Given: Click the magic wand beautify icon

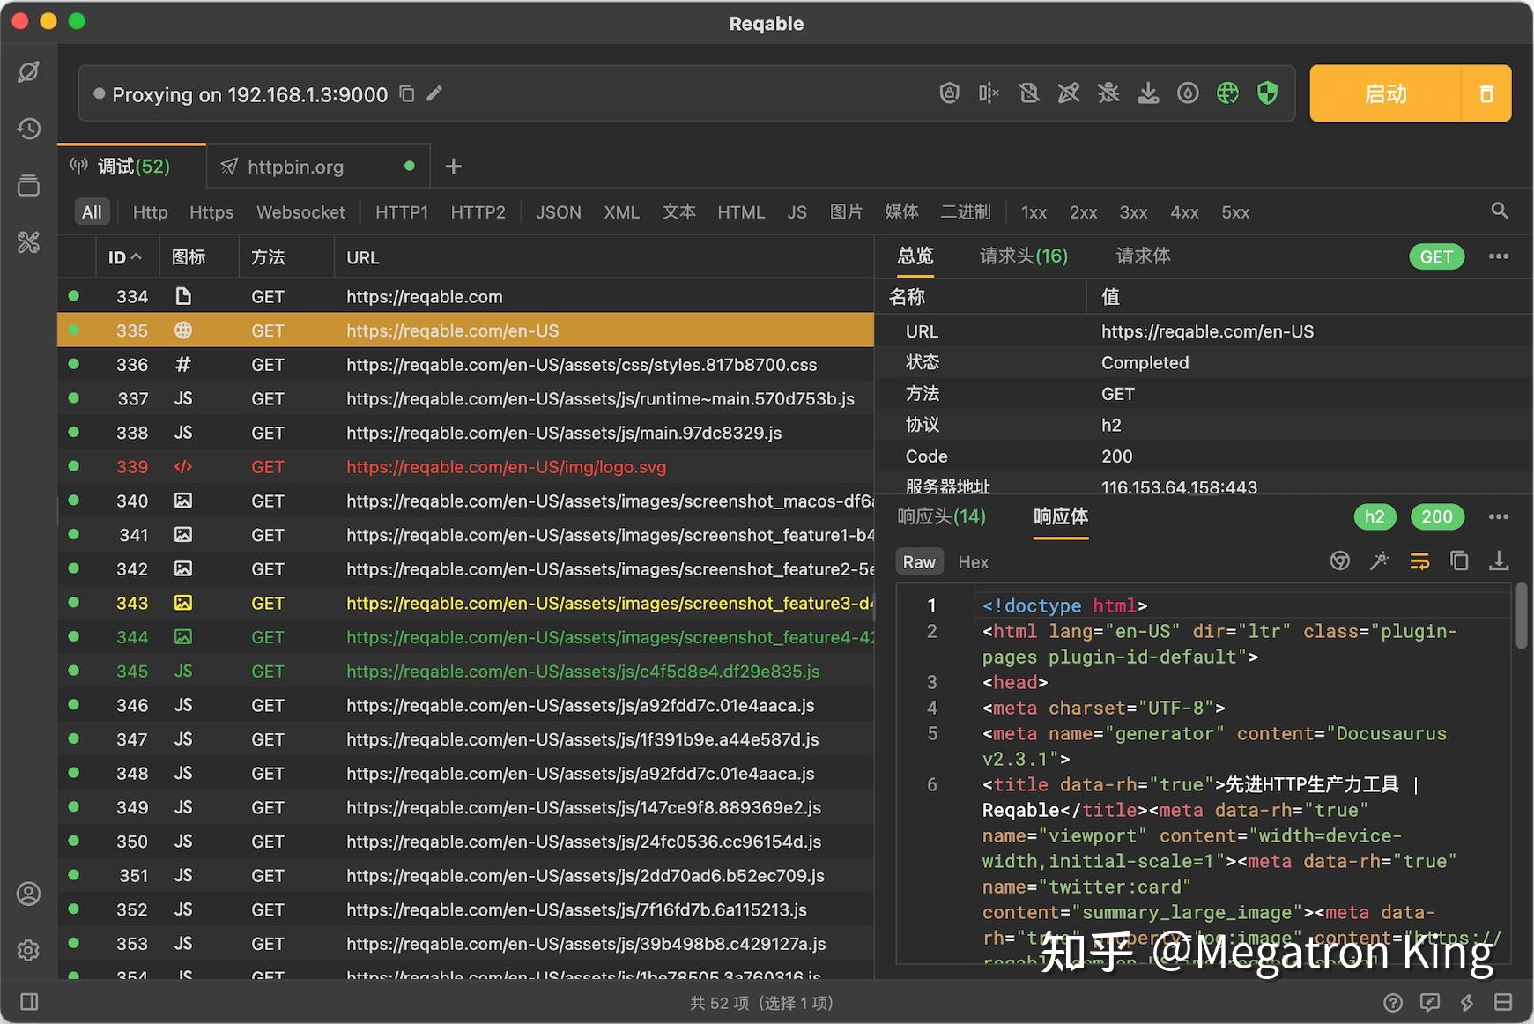Looking at the screenshot, I should coord(1380,561).
